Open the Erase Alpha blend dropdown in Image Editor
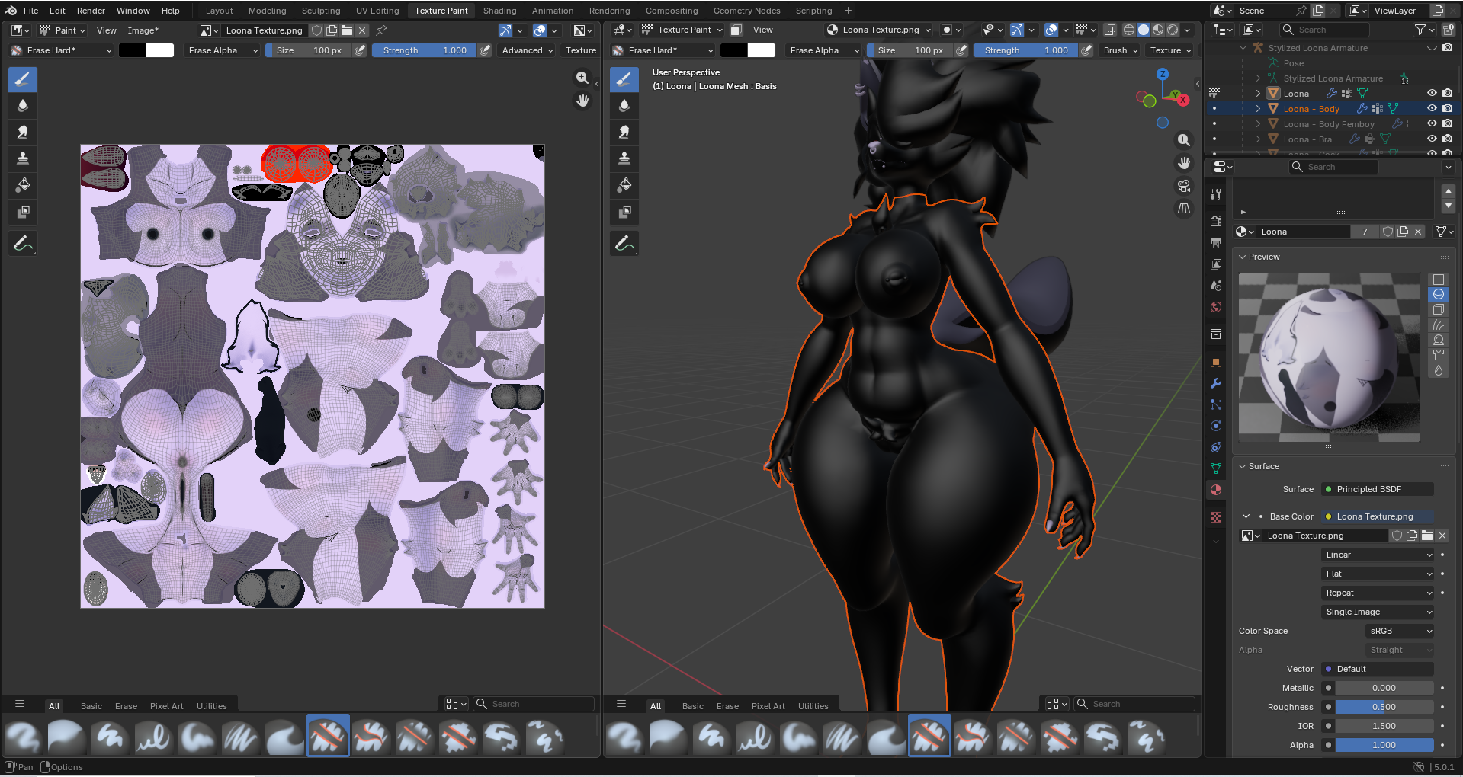 (223, 50)
